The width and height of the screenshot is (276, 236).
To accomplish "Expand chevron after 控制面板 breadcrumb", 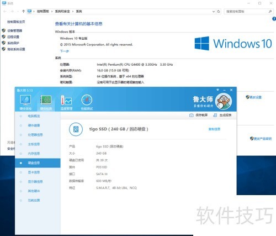I will (x=52, y=12).
